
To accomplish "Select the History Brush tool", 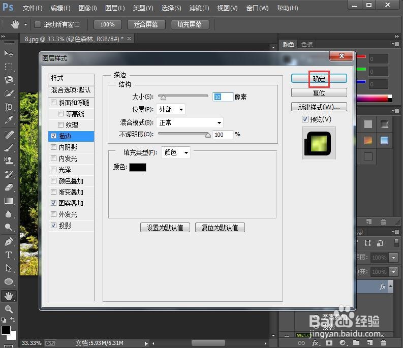I will [9, 174].
